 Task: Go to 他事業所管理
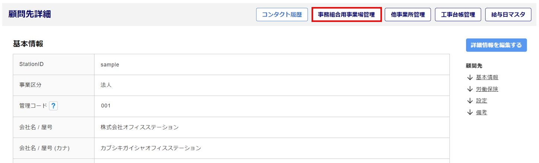pyautogui.click(x=408, y=15)
